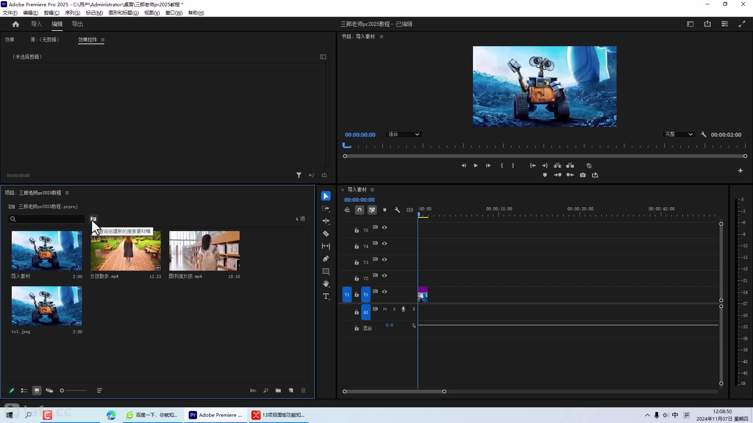Select the Slip tool
The width and height of the screenshot is (753, 423).
point(326,246)
